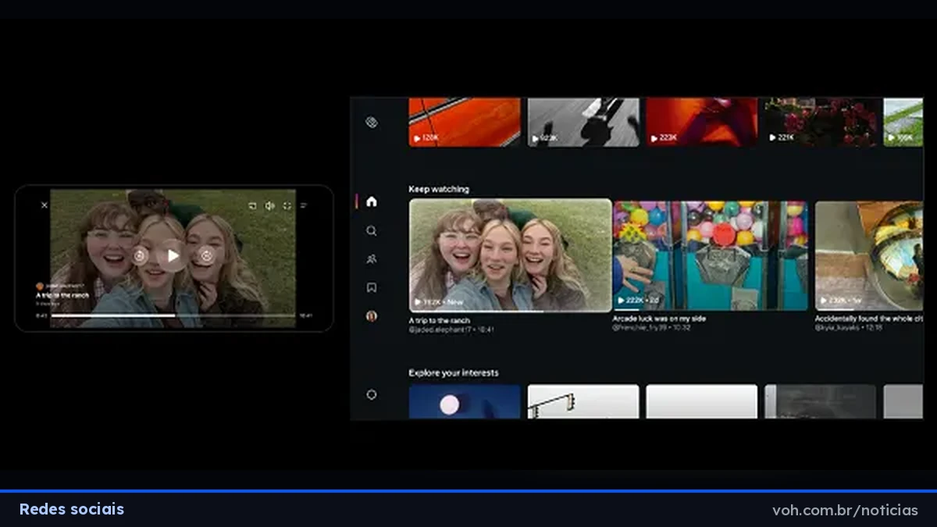Screen dimensions: 937x527
Task: Open the profile avatar in the sidebar
Action: pos(372,316)
